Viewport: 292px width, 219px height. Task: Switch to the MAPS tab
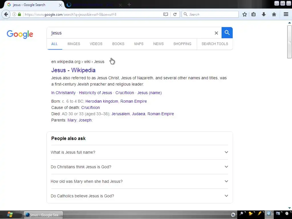[x=139, y=44]
